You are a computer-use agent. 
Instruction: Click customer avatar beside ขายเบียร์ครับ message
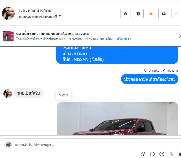coord(8,94)
